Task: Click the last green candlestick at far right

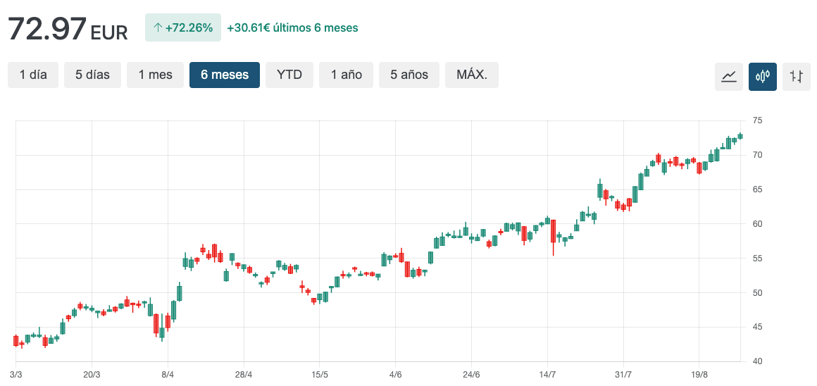Action: tap(740, 136)
